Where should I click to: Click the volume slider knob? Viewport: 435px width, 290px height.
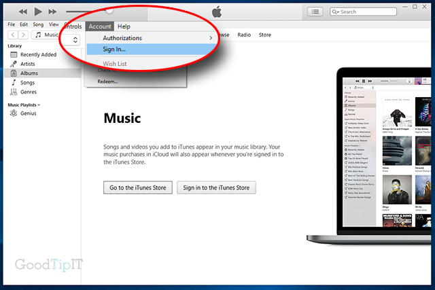109,11
